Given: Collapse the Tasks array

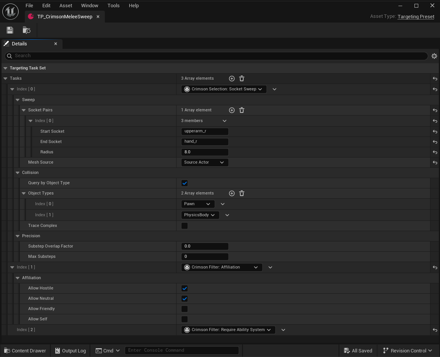Looking at the screenshot, I should pyautogui.click(x=5, y=79).
